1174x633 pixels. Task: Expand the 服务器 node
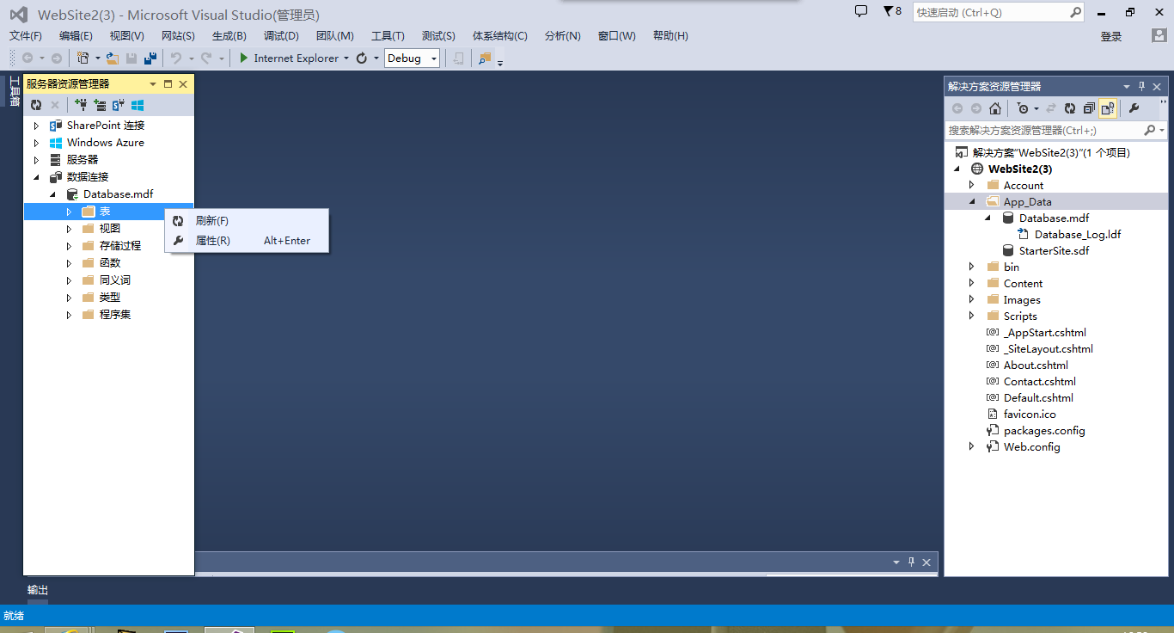tap(36, 160)
